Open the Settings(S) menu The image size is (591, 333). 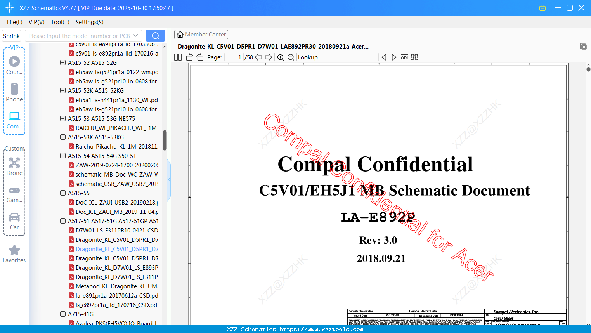tap(90, 22)
